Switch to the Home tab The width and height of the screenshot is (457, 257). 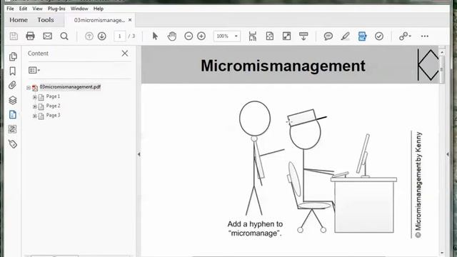click(x=19, y=20)
